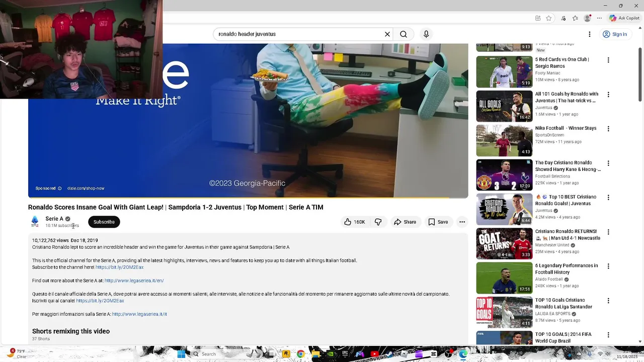Open more actions ellipsis beside Save
644x362 pixels.
pyautogui.click(x=462, y=222)
